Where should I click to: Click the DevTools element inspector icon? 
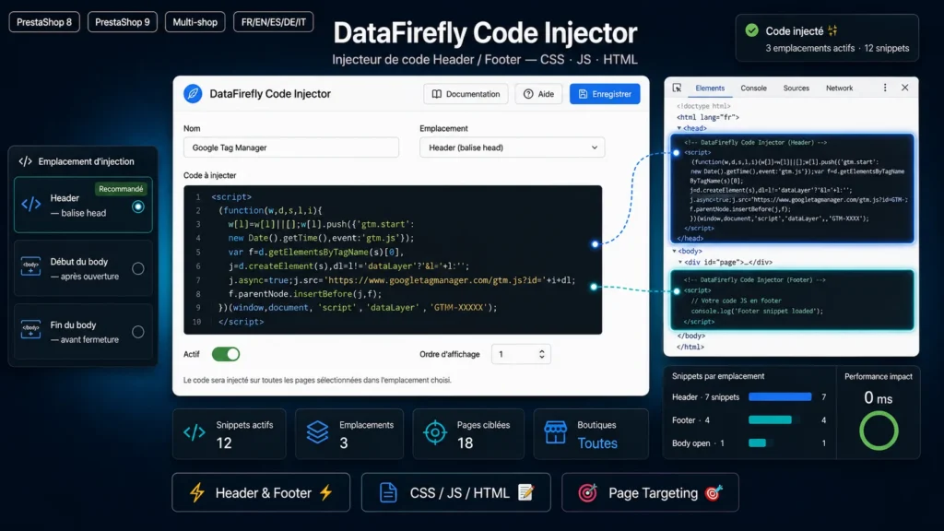[677, 88]
